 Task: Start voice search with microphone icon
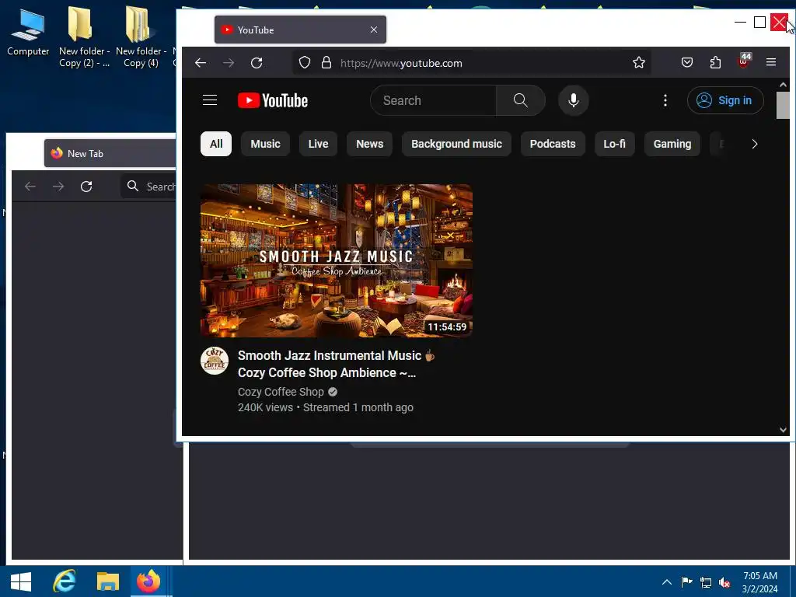573,100
